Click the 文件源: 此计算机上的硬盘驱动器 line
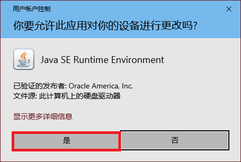241x162 pixels. (x=67, y=96)
